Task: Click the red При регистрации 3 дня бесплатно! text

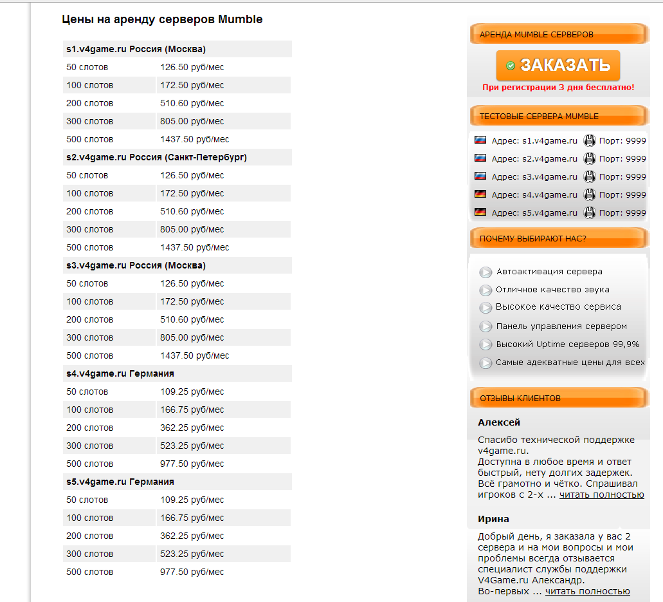Action: click(558, 87)
